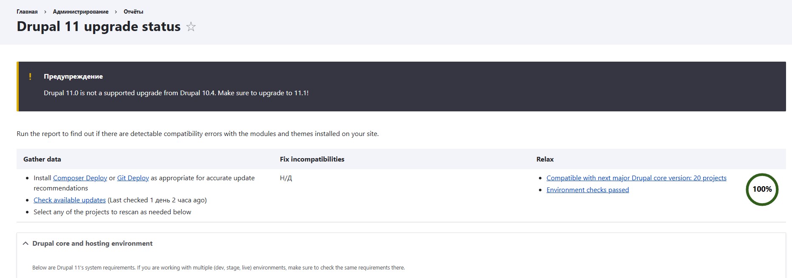Open the Отчёты breadcrumb link
This screenshot has height=278, width=792.
tap(134, 11)
